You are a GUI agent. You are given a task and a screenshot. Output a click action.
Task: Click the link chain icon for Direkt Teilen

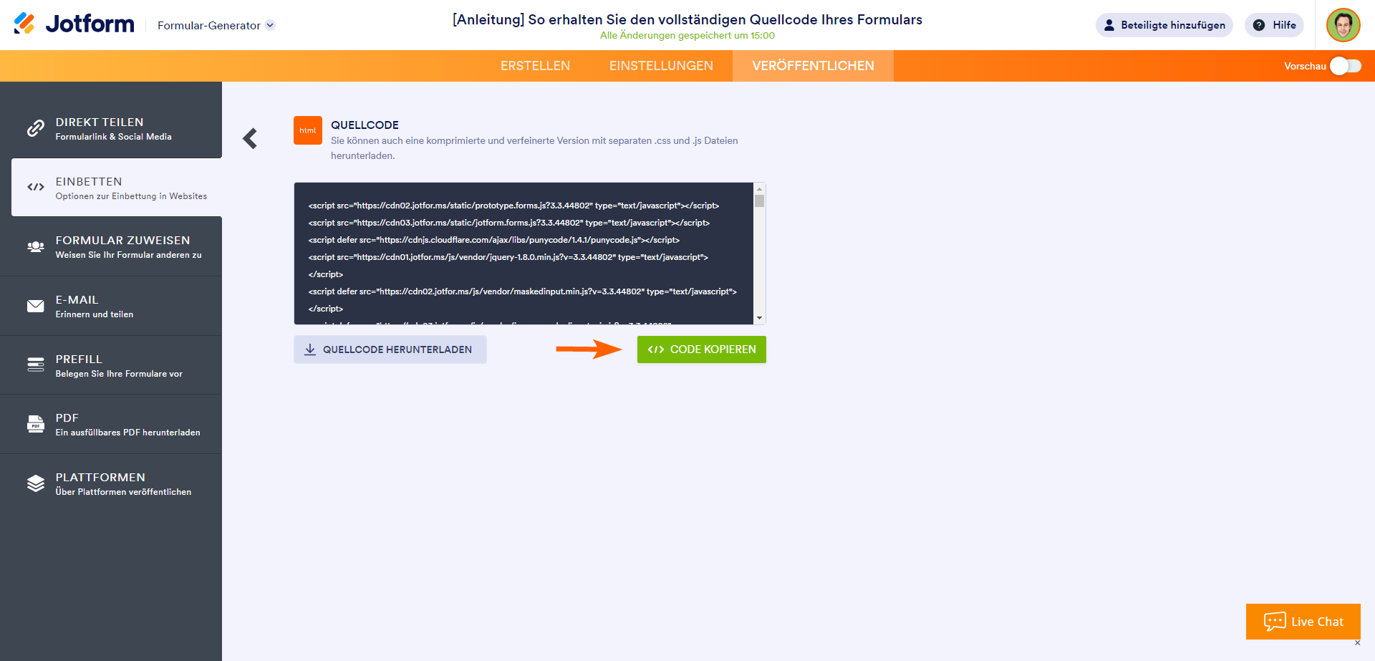coord(36,128)
